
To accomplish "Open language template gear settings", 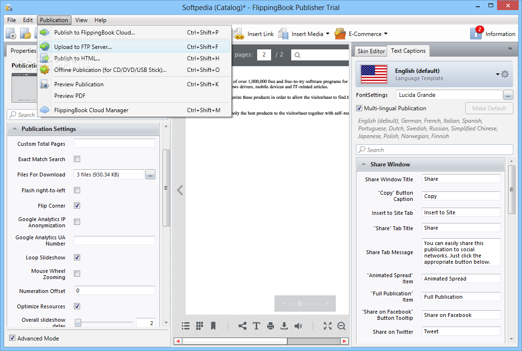I will [505, 74].
